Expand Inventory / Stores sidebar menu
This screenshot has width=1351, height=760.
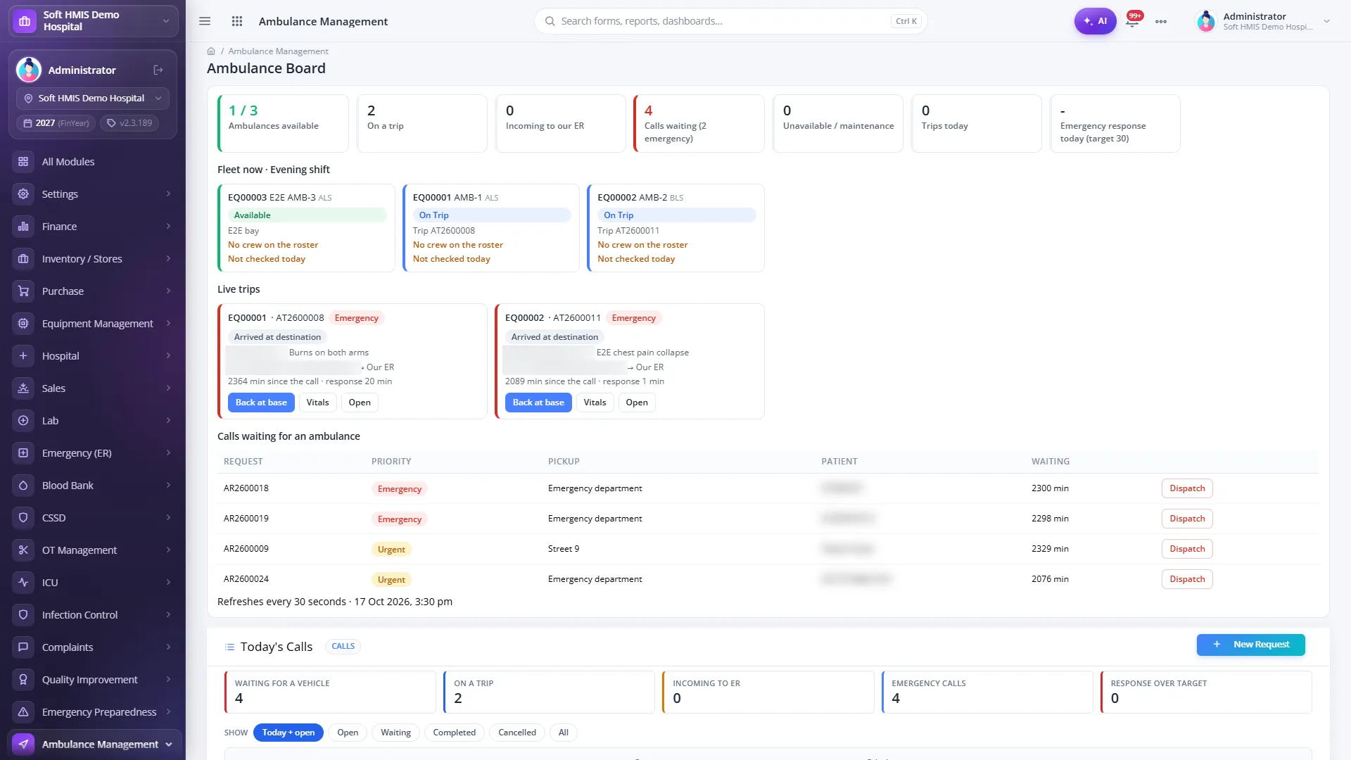tap(93, 259)
